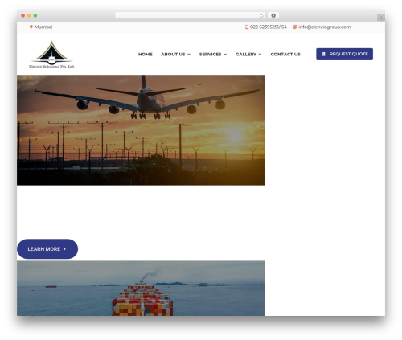402x340 pixels.
Task: Click the document icon in Request Quote
Action: coord(323,54)
